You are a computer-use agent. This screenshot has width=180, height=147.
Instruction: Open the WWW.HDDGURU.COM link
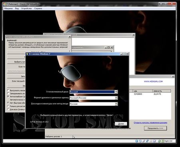pyautogui.click(x=153, y=81)
